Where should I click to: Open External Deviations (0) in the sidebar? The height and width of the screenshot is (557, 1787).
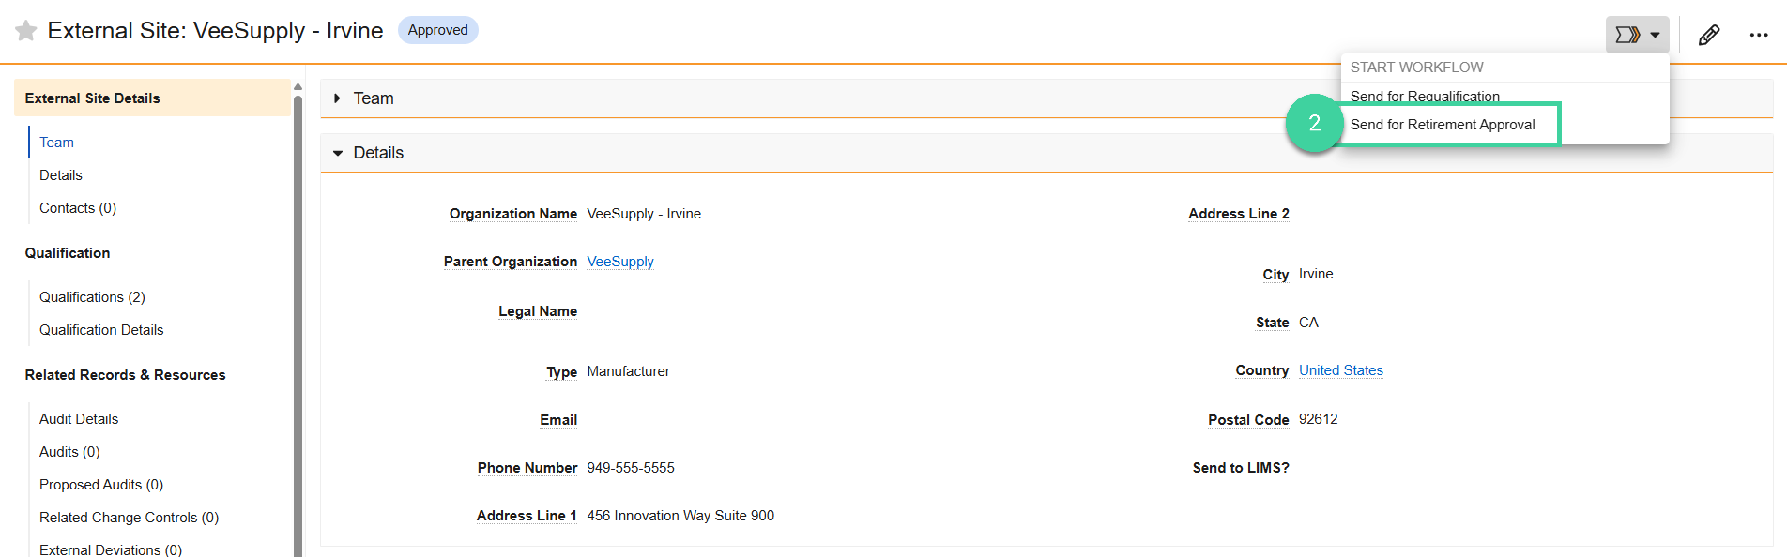[x=110, y=549]
